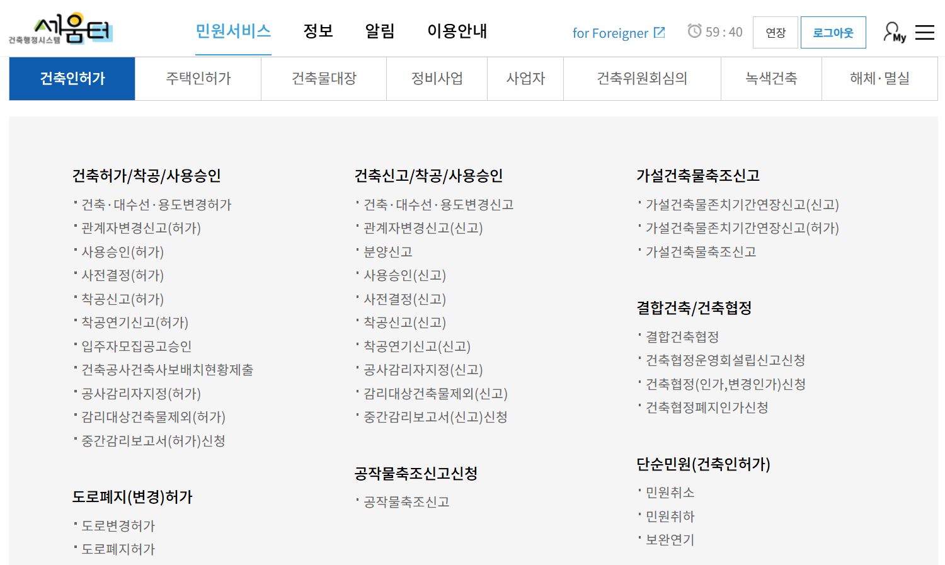Click the 로그아웃 button

833,32
